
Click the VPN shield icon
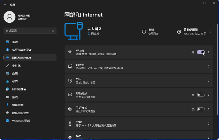pyautogui.click(x=70, y=81)
